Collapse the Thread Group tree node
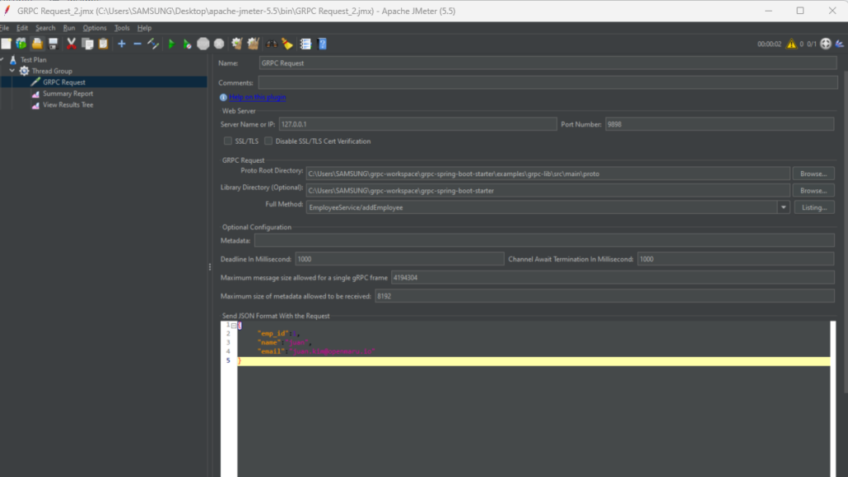 12,71
